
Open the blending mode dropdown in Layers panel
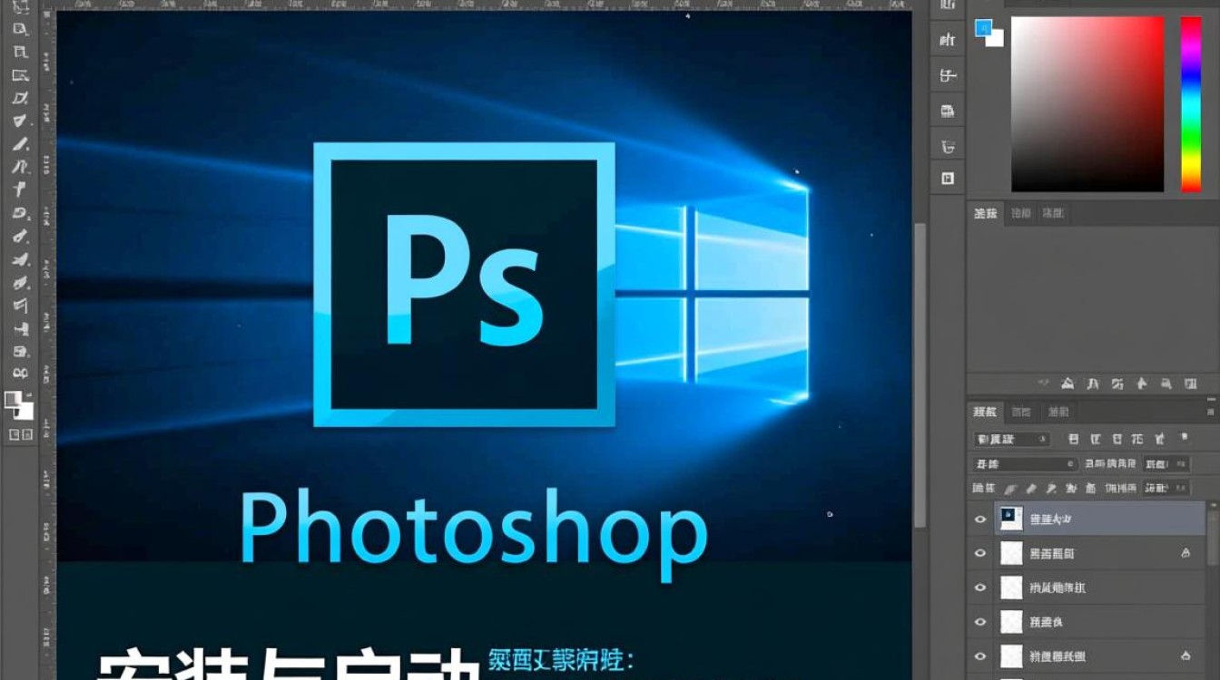pyautogui.click(x=1026, y=464)
